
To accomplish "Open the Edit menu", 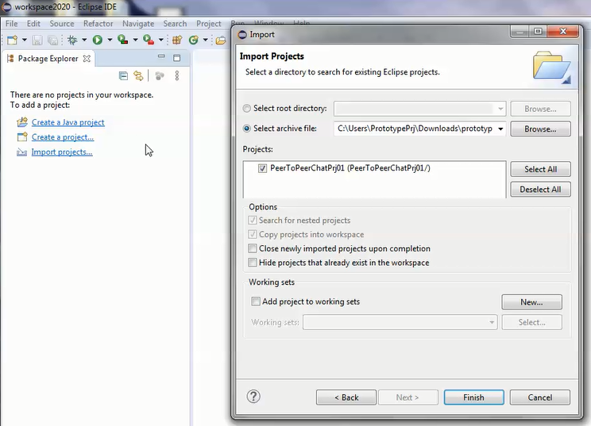I will pyautogui.click(x=33, y=23).
